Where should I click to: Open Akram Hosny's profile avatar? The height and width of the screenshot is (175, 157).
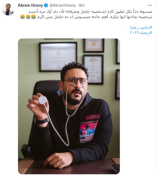point(8,9)
